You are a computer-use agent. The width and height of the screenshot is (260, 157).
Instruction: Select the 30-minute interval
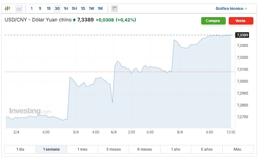click(57, 8)
